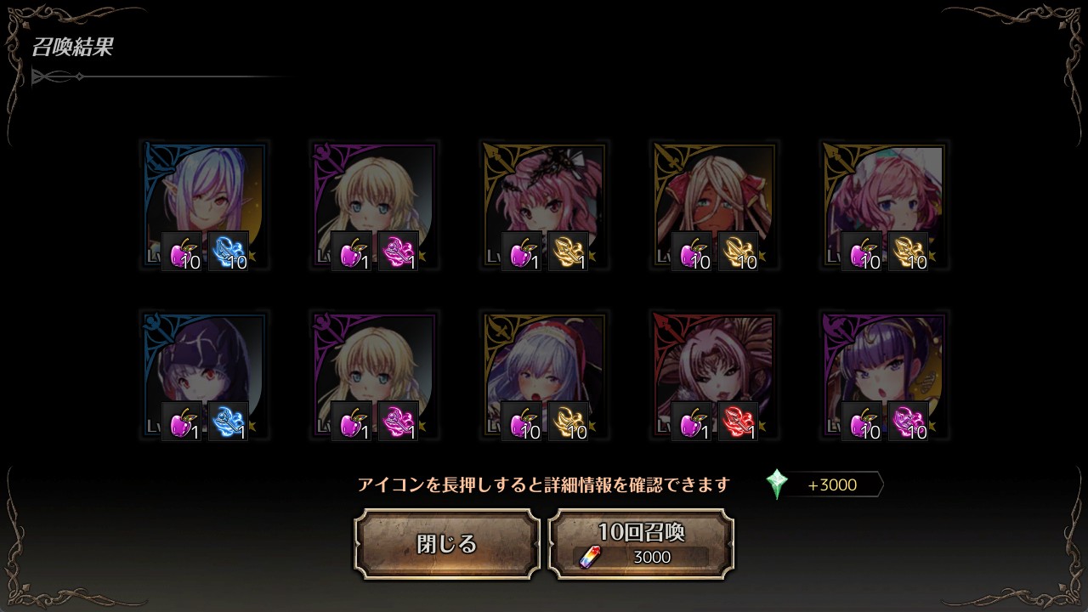Click gold crystal icon on Santa hat card
Image resolution: width=1088 pixels, height=612 pixels.
click(x=568, y=422)
